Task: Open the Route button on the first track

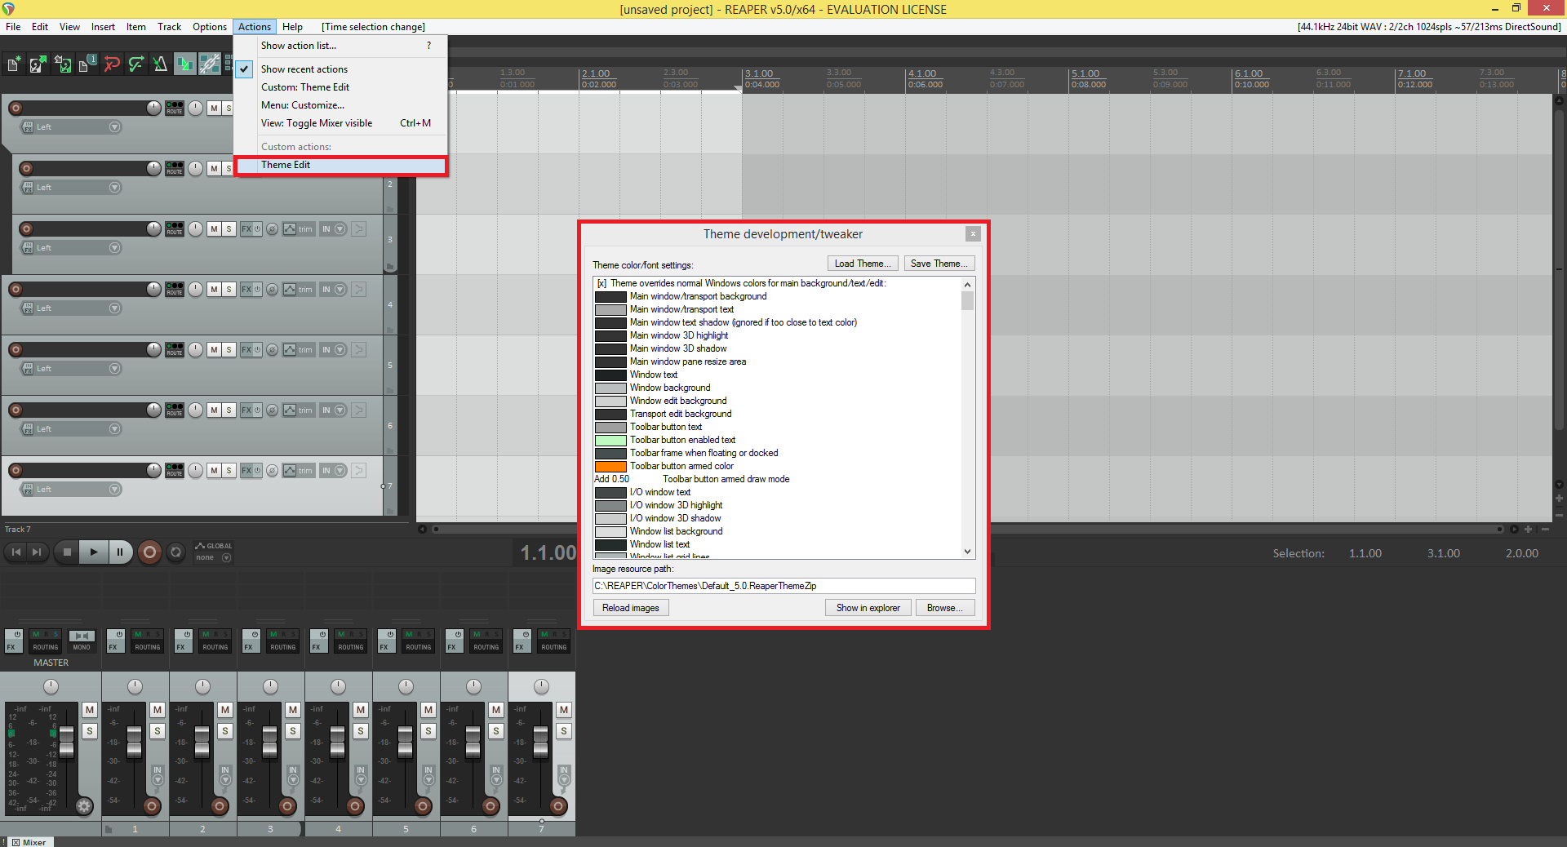Action: (x=175, y=109)
